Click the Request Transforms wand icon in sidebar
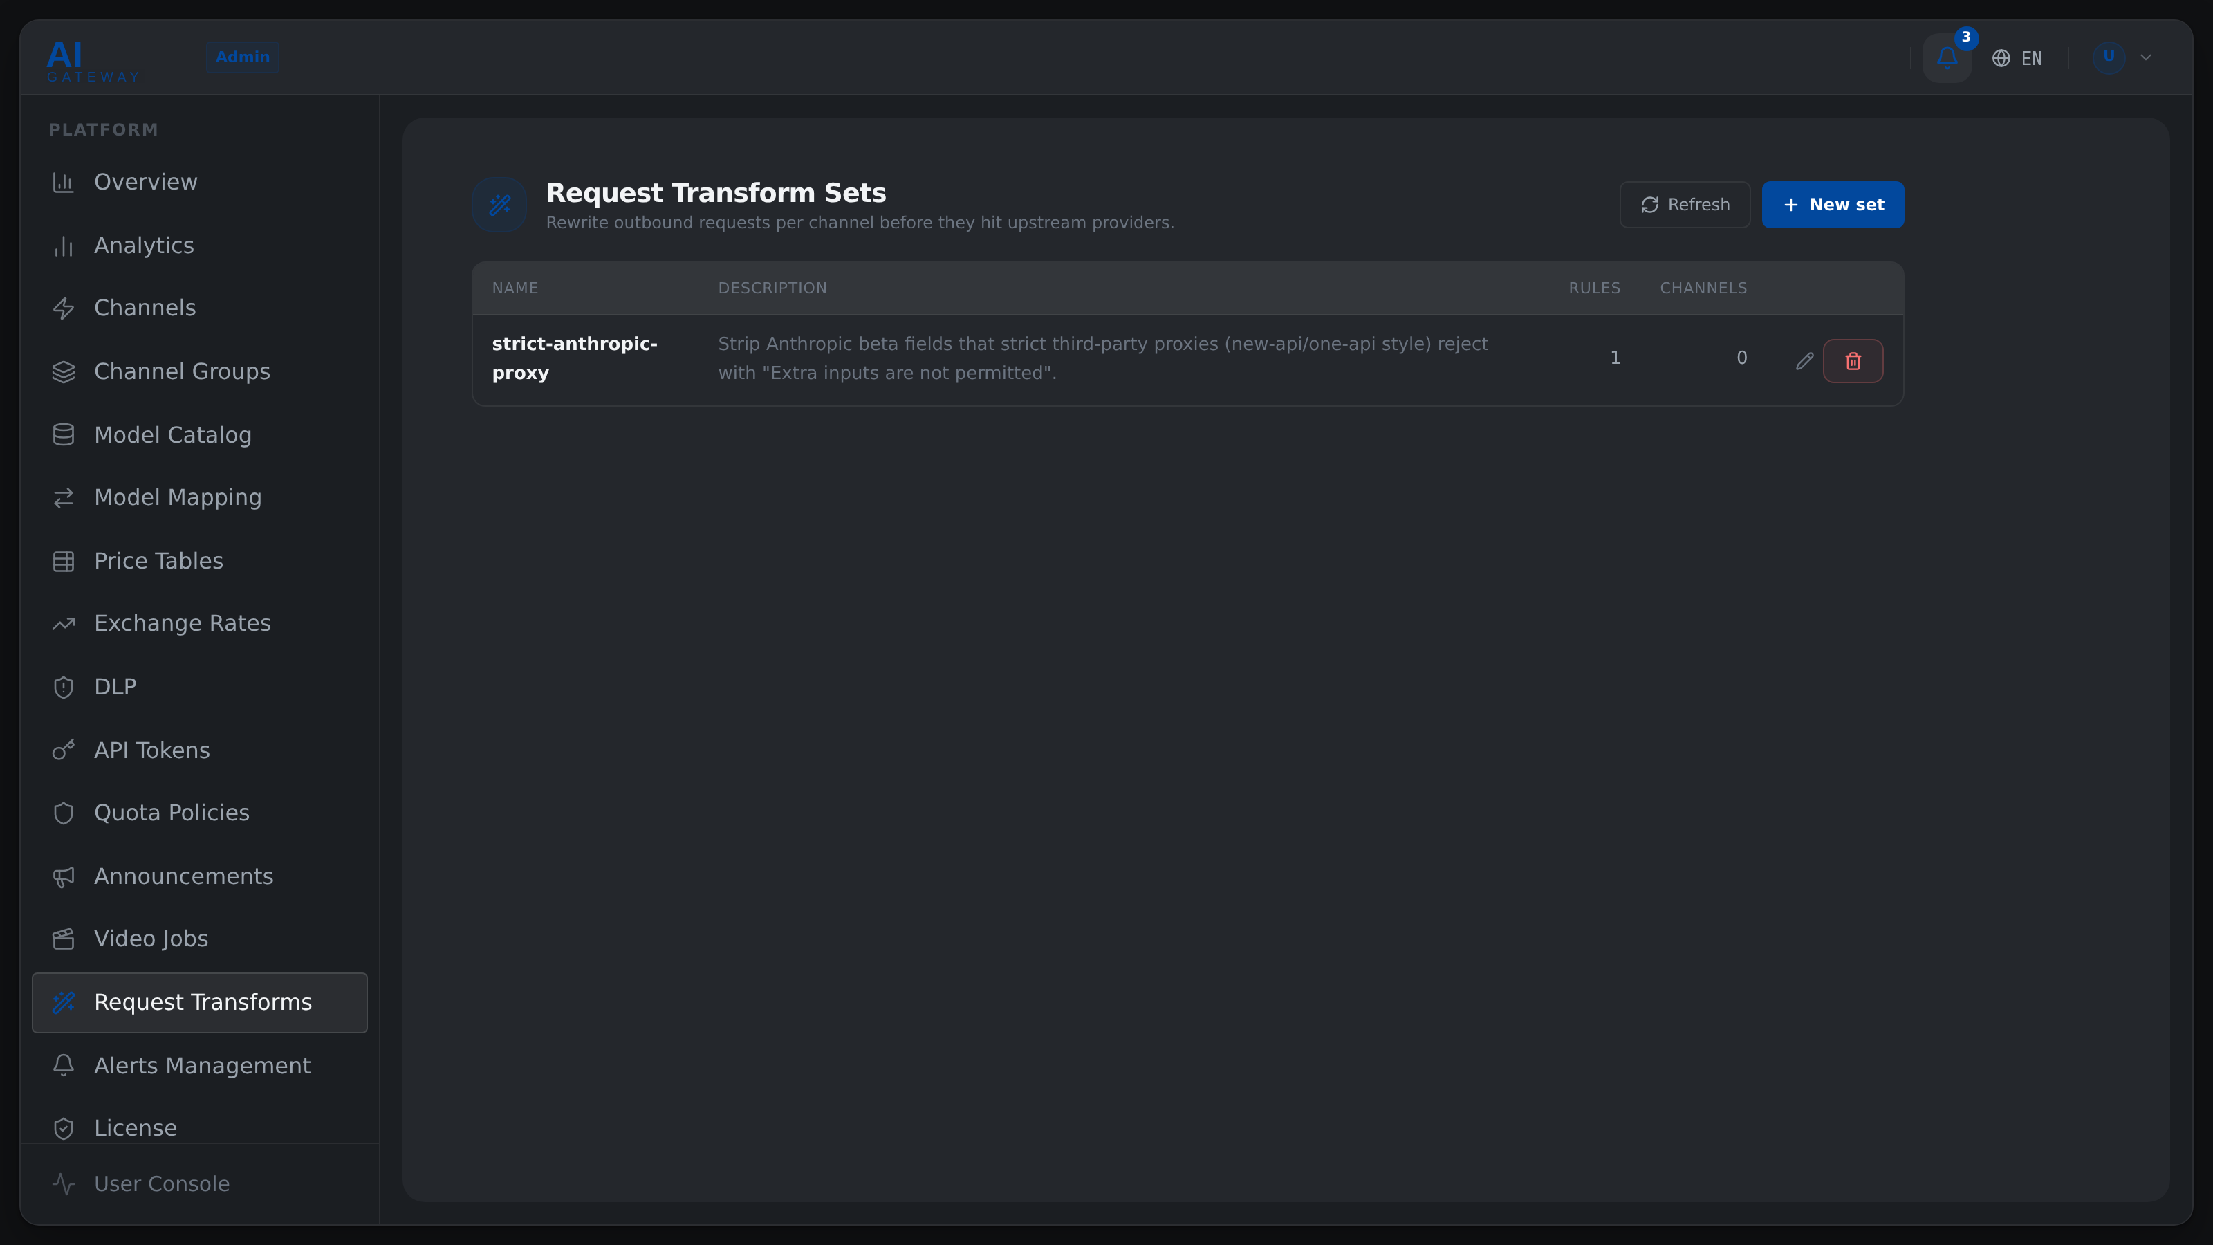2213x1245 pixels. pos(64,1003)
